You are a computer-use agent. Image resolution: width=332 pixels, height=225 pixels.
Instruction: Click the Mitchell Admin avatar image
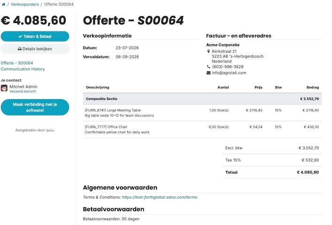coord(4,88)
